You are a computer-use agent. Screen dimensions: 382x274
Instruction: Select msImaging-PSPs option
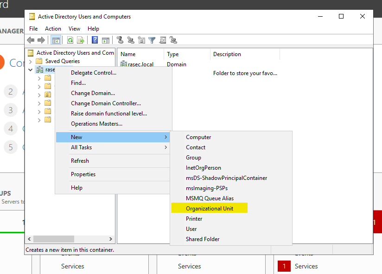coord(231,188)
